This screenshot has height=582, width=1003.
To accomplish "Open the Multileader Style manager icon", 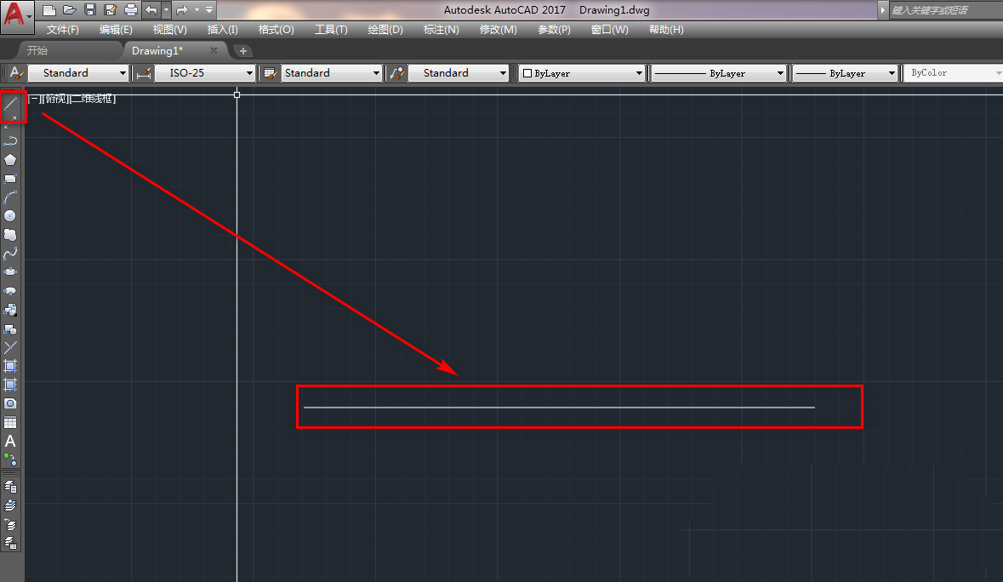I will pyautogui.click(x=397, y=73).
